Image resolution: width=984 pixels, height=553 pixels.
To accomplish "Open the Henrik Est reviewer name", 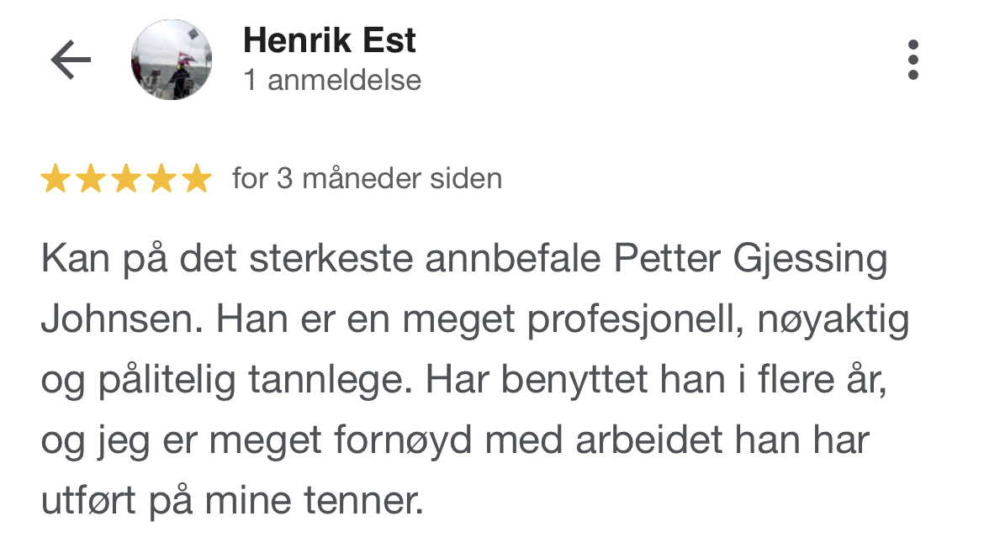I will tap(330, 40).
